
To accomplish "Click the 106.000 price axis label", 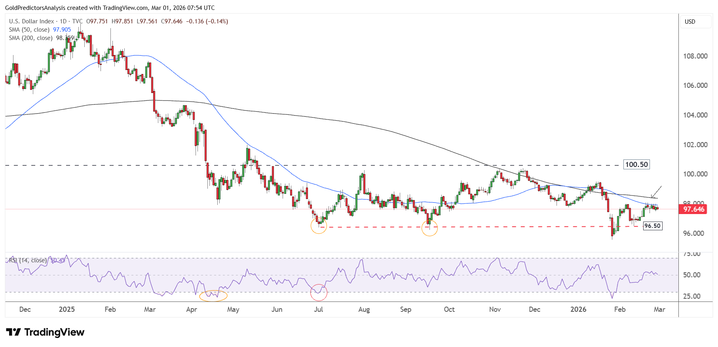I will (695, 85).
